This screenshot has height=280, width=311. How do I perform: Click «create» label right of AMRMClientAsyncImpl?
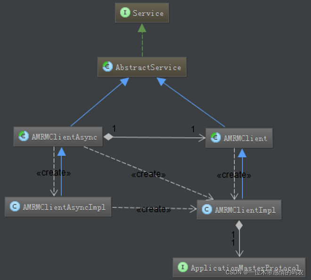(x=154, y=209)
